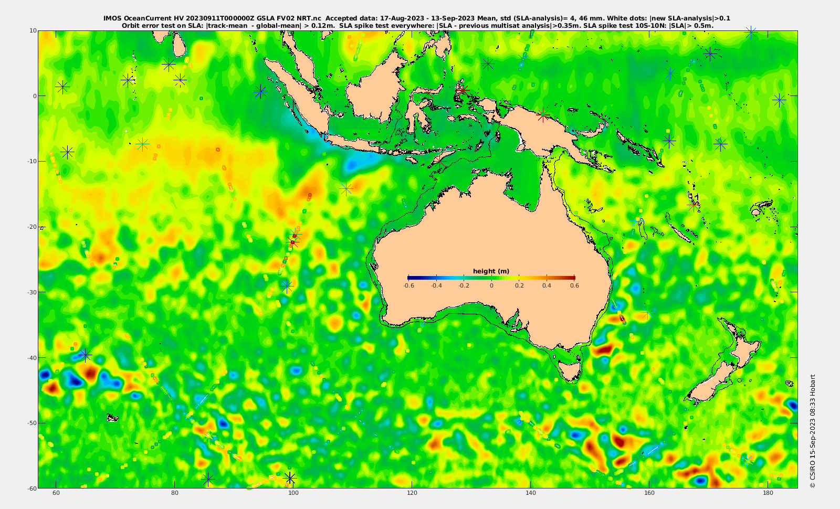
Task: Click the "IMOS OceanCurrent HV" title text
Action: 144,18
